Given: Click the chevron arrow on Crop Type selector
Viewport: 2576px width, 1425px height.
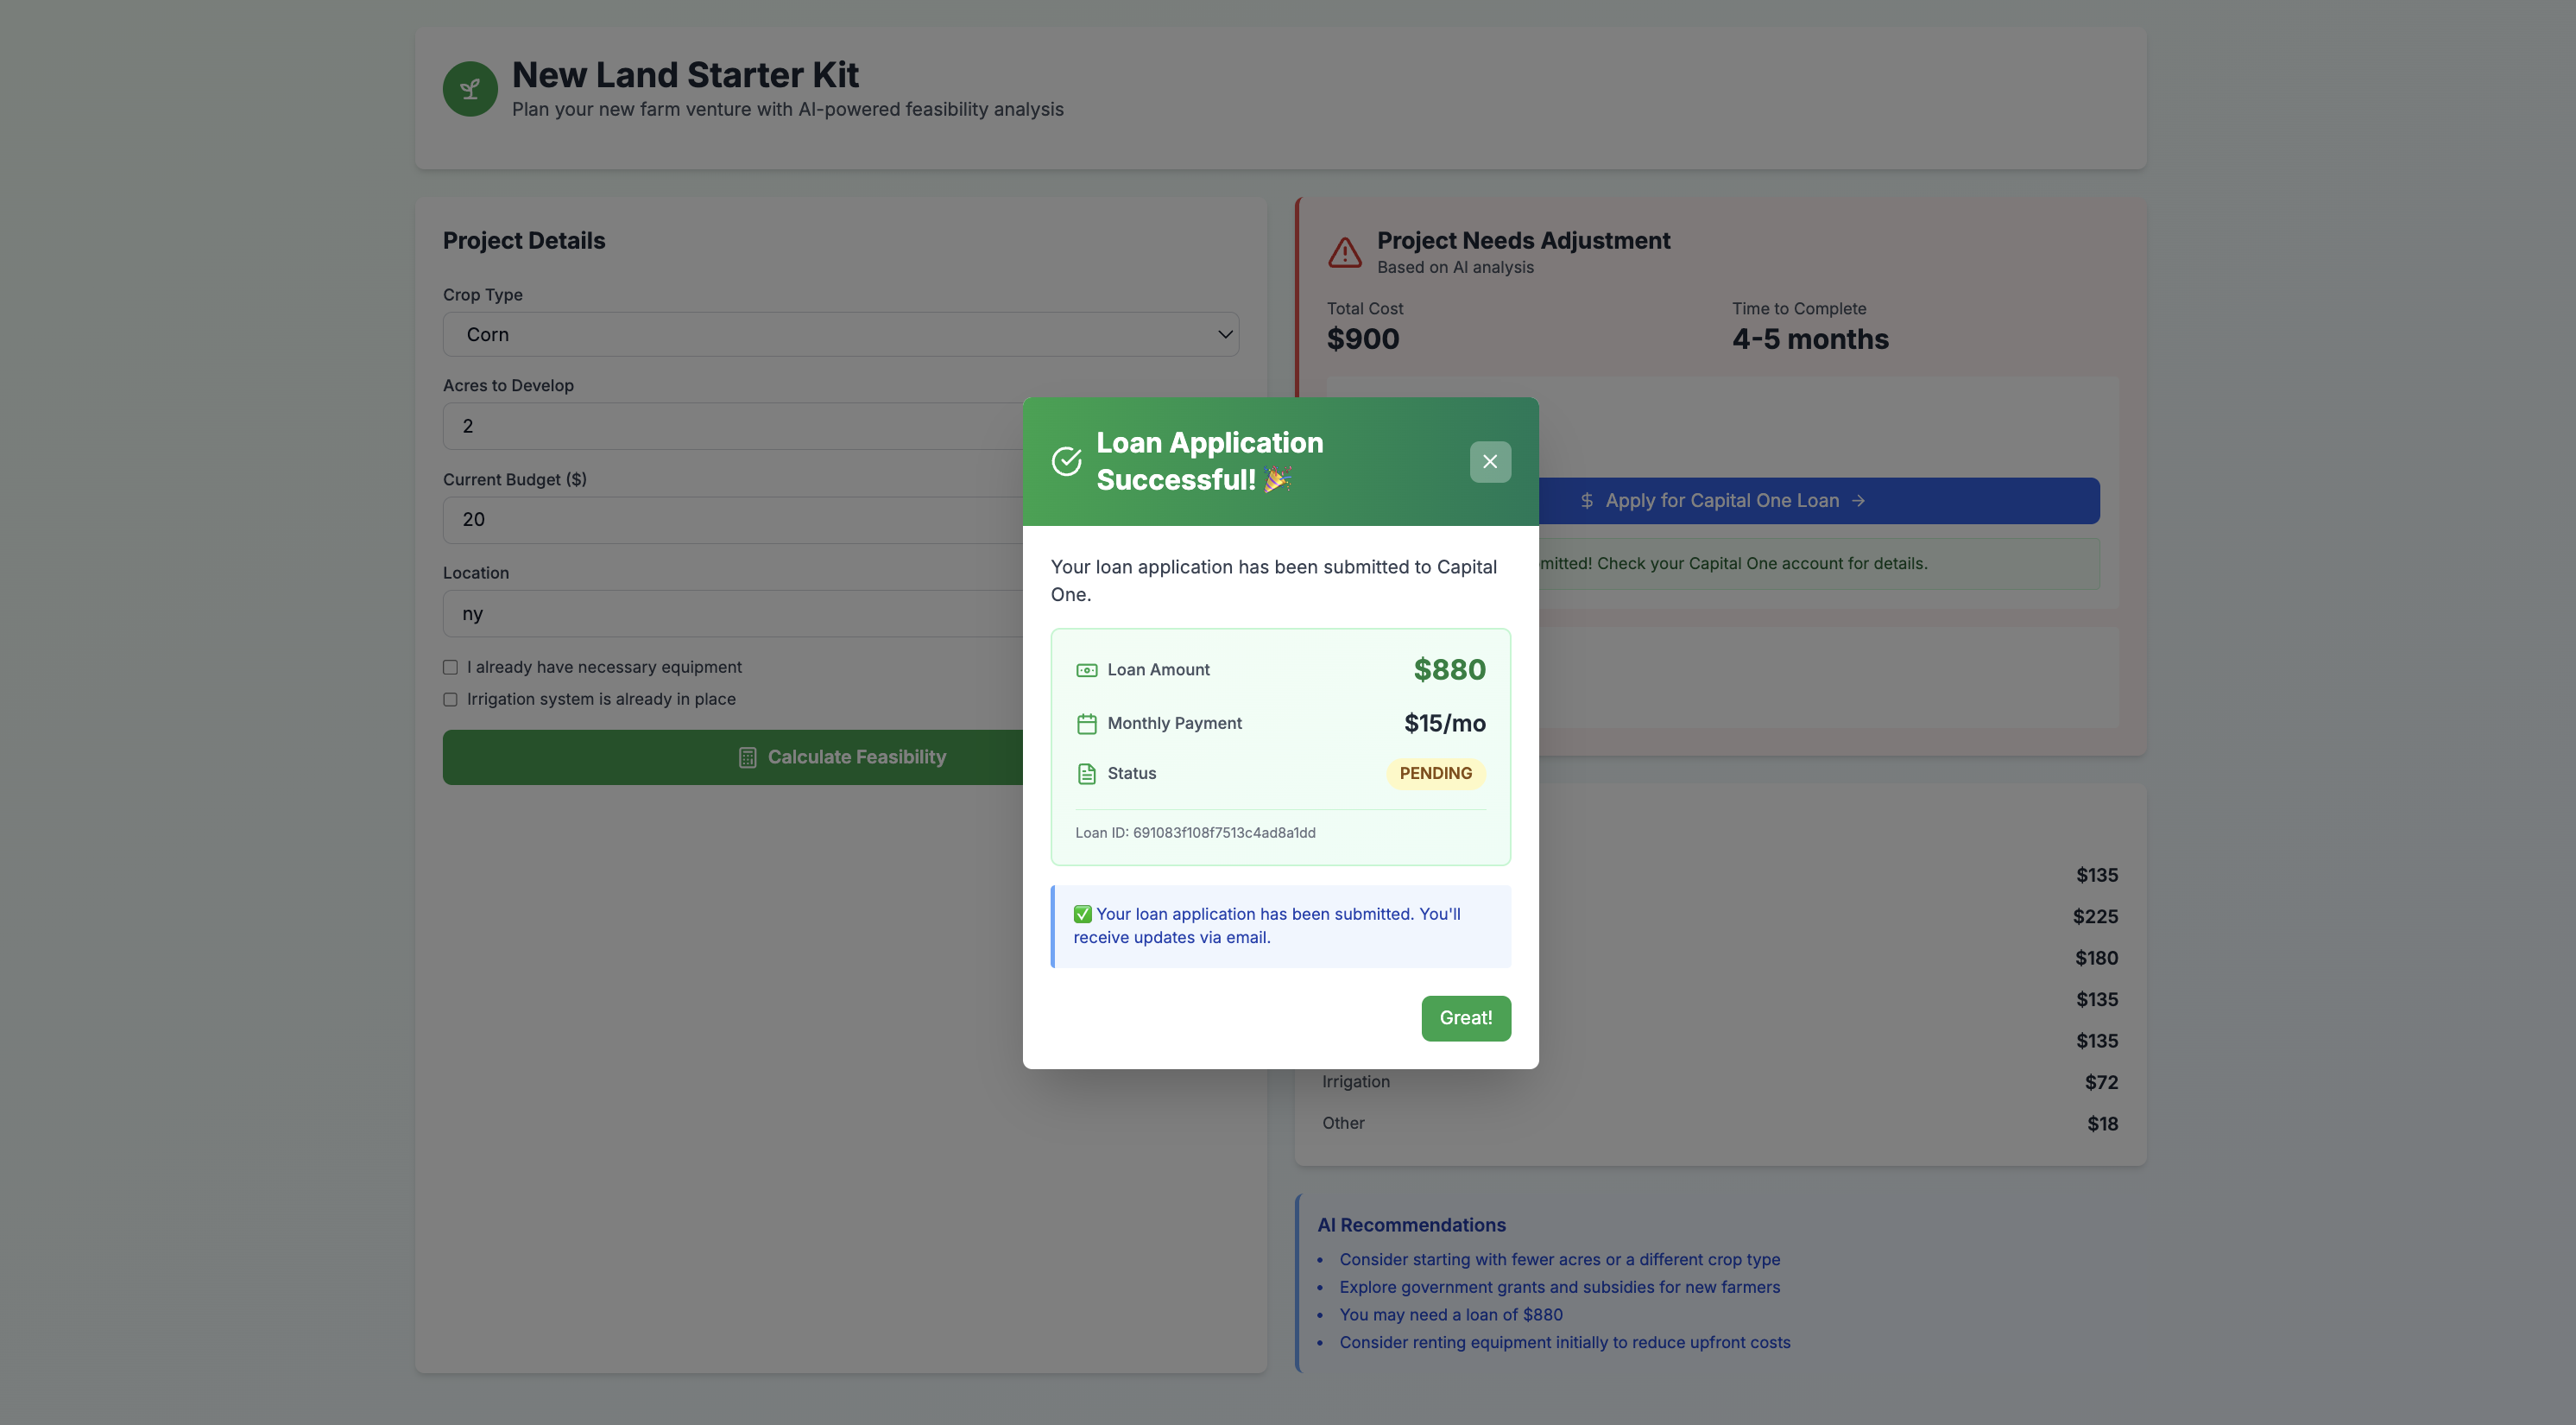Looking at the screenshot, I should (1224, 334).
